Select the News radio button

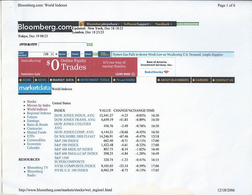click(82, 54)
